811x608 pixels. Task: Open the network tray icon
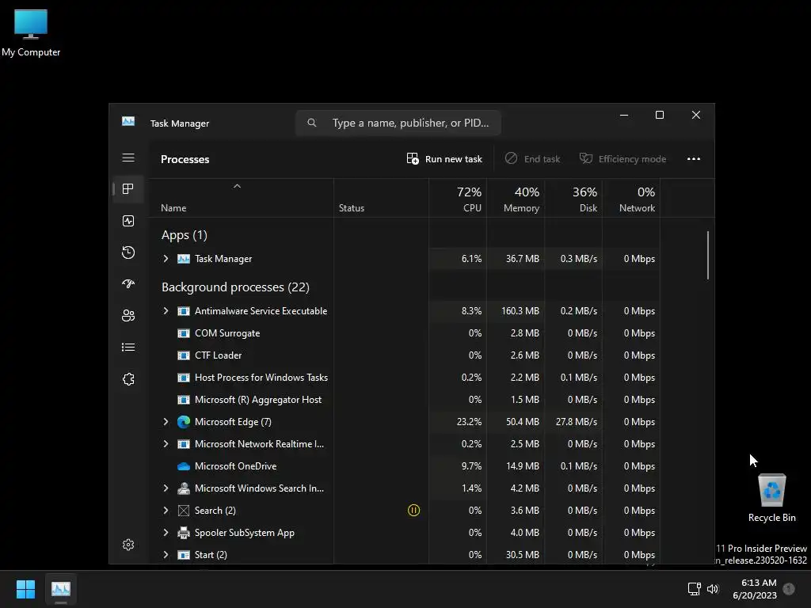(x=694, y=589)
